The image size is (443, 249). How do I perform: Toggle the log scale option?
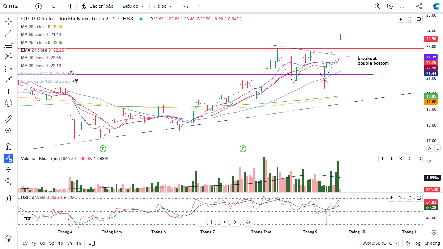coord(417,243)
